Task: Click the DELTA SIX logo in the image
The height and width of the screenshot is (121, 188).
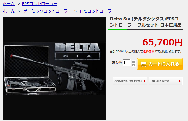Action: 77,51
